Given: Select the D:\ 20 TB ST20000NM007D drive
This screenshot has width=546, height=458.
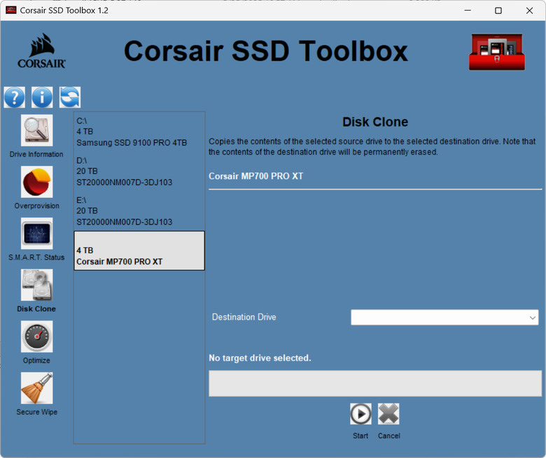Looking at the screenshot, I should pyautogui.click(x=139, y=171).
